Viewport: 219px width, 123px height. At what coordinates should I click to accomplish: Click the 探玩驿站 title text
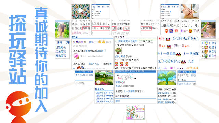coord(17,50)
